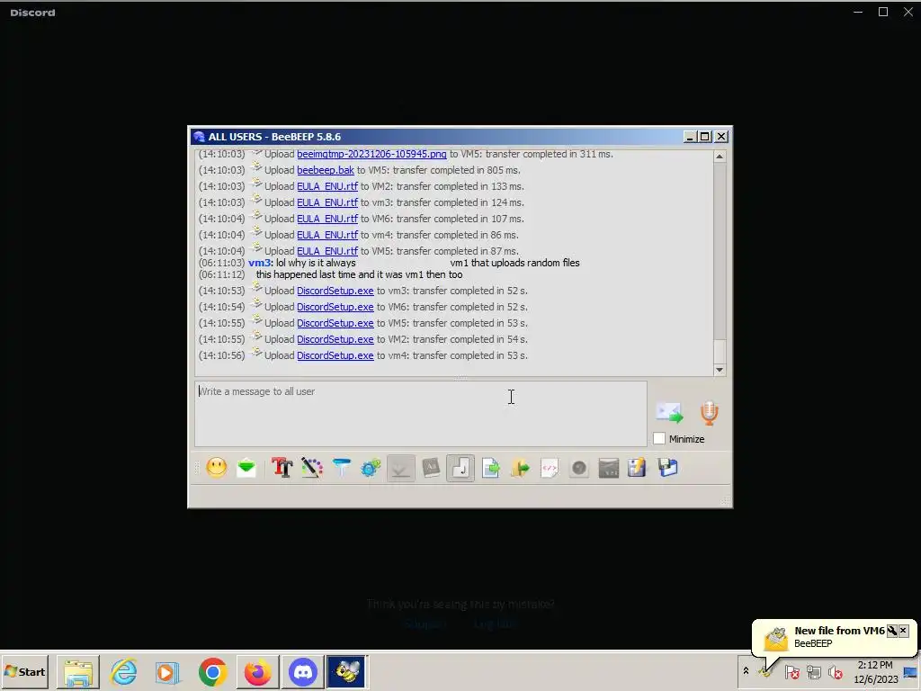Click the green envelope toolbar icon
Viewport: 921px width, 691px height.
246,468
